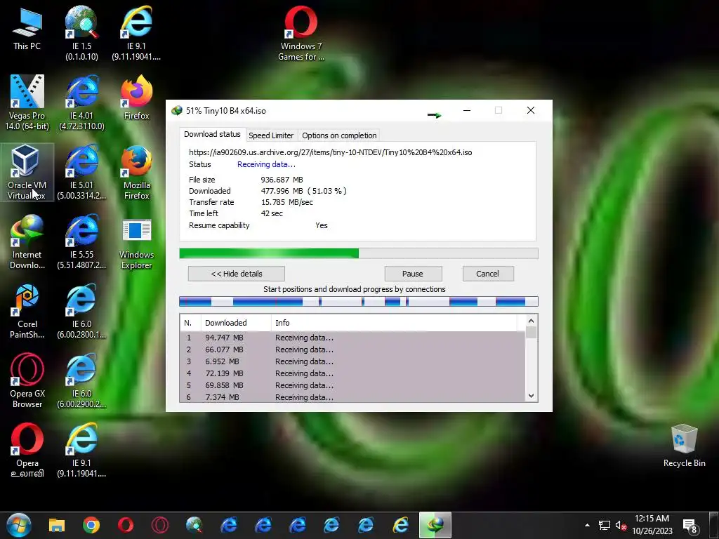Open IE 6.0 (6.00.2800.1...) desktop shortcut

(81, 312)
